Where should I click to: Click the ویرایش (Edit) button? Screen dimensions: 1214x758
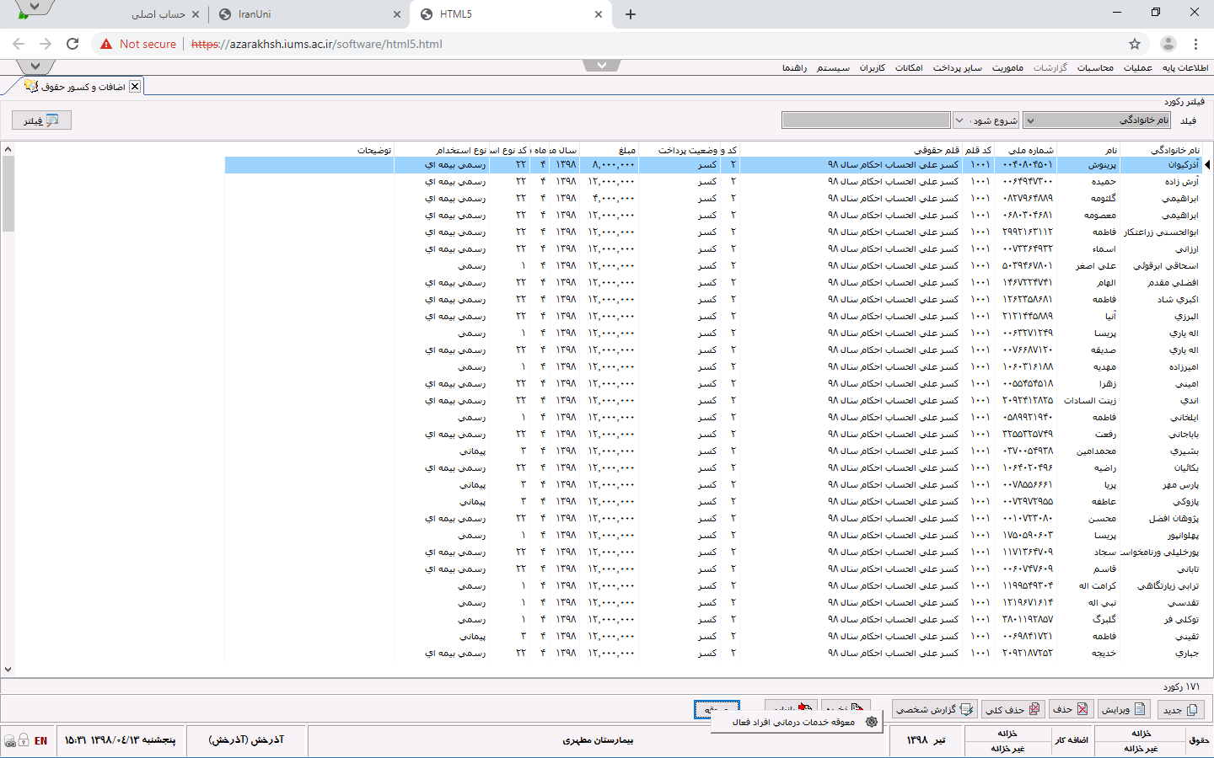click(x=1125, y=709)
